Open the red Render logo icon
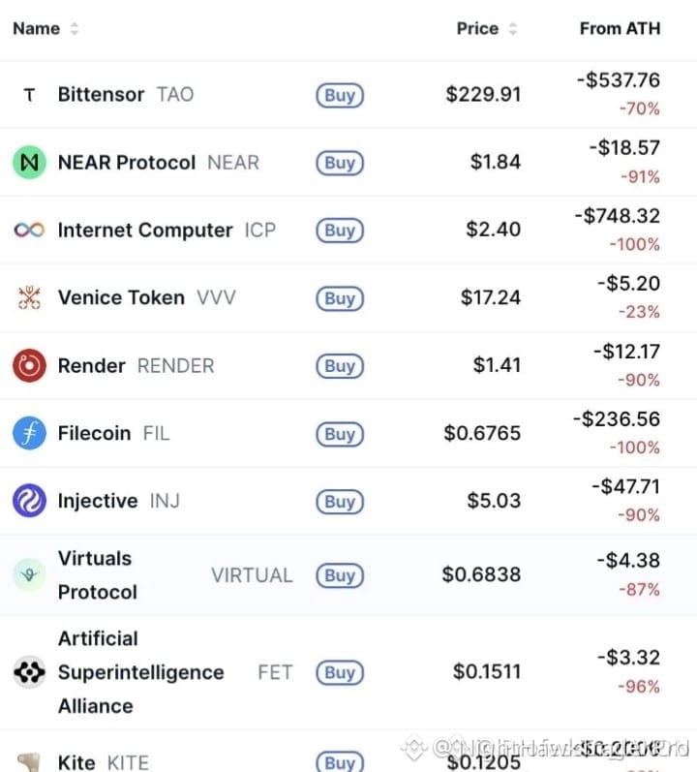The width and height of the screenshot is (697, 772). coord(29,366)
